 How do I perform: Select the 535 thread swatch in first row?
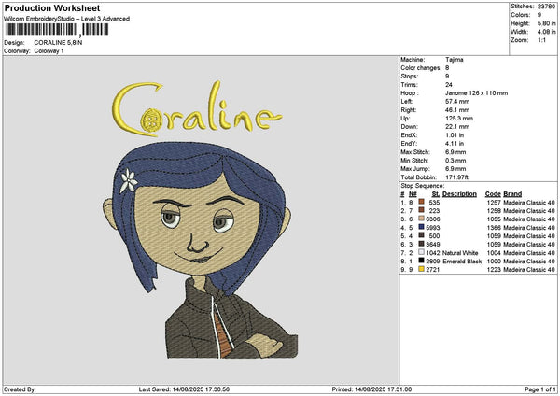[x=422, y=203]
